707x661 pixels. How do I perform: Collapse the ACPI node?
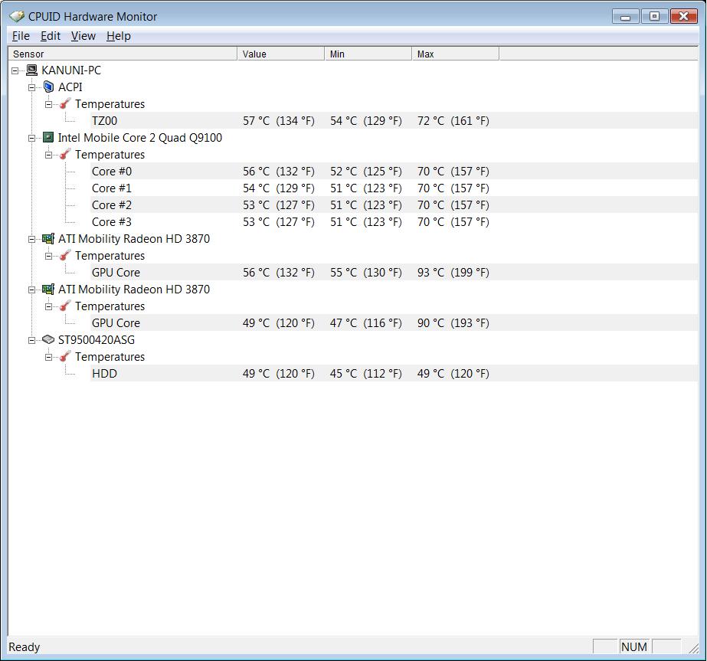[x=32, y=87]
